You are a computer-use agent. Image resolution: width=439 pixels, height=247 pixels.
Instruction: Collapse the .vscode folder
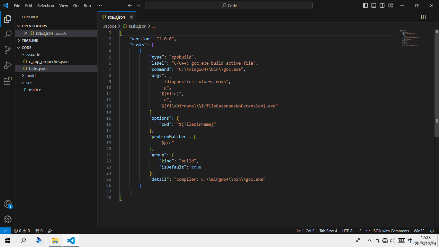tap(33, 54)
